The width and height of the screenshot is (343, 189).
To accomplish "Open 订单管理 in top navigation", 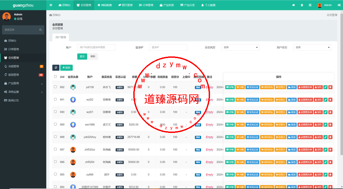I will [x=146, y=5].
